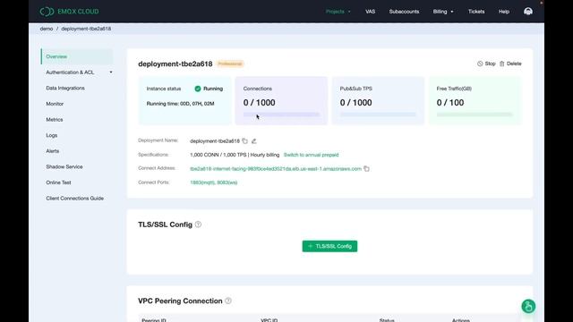This screenshot has height=322, width=573.
Task: Open the TLS/SSL Config help tooltip
Action: pyautogui.click(x=198, y=225)
